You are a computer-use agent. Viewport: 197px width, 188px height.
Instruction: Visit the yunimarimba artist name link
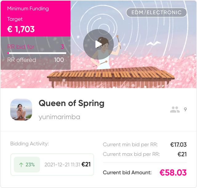pyautogui.click(x=59, y=117)
